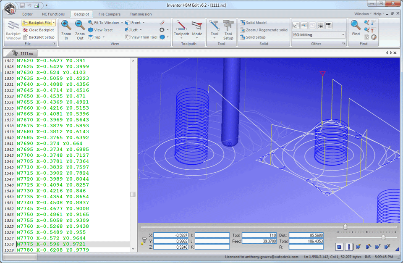
Task: Click the DXF export icon in Other group
Action: [x=329, y=25]
